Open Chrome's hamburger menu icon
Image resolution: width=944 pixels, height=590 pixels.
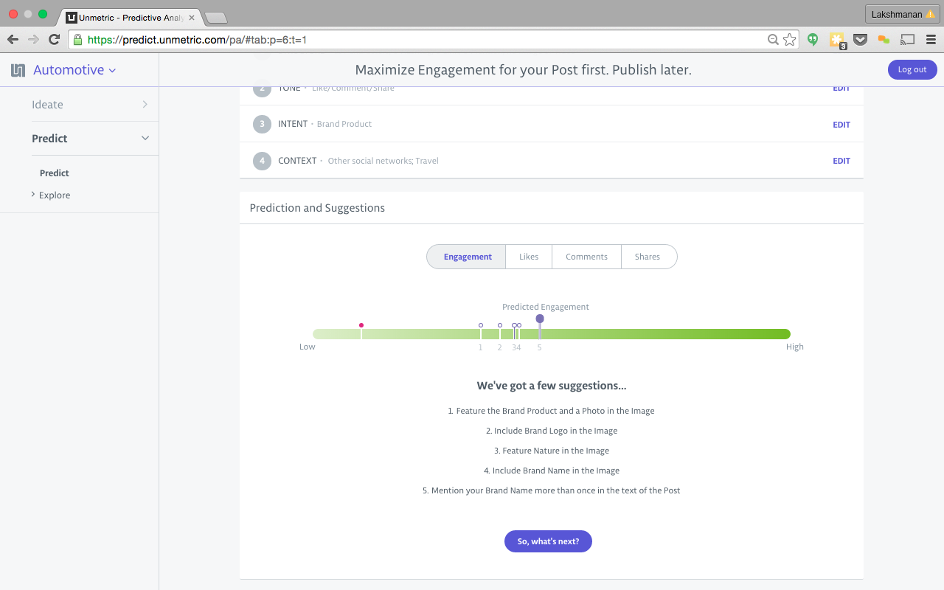click(x=930, y=40)
